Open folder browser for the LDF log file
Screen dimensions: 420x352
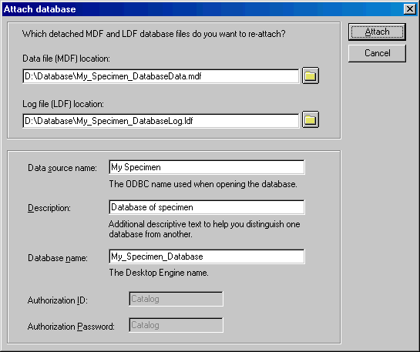click(311, 119)
